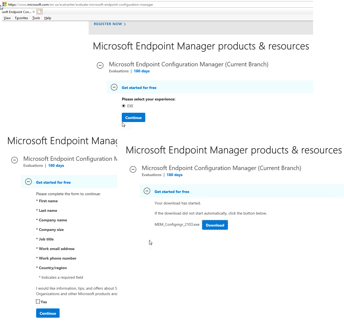Screen dimensions: 344x321
Task: Click the Continue button below the EXE option
Action: (x=133, y=117)
